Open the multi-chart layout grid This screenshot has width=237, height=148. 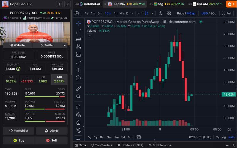[169, 13]
